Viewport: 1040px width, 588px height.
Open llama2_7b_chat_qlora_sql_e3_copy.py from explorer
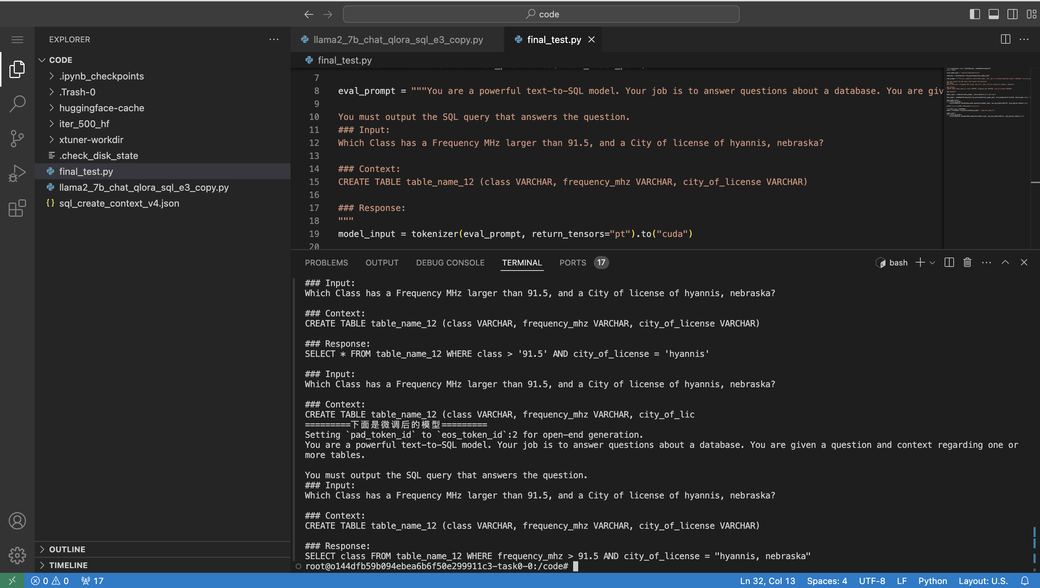163,187
